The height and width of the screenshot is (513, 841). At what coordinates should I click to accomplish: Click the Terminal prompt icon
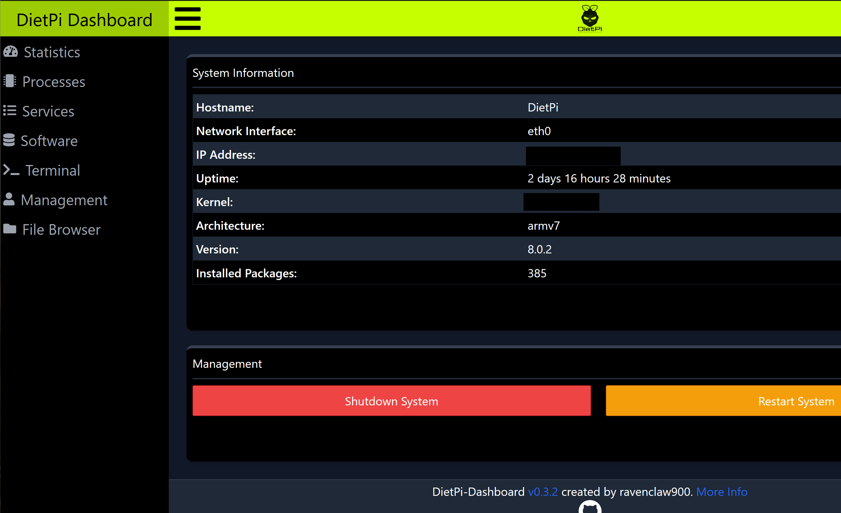(11, 170)
